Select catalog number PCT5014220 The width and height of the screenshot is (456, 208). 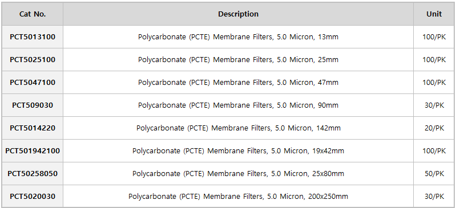pos(33,128)
